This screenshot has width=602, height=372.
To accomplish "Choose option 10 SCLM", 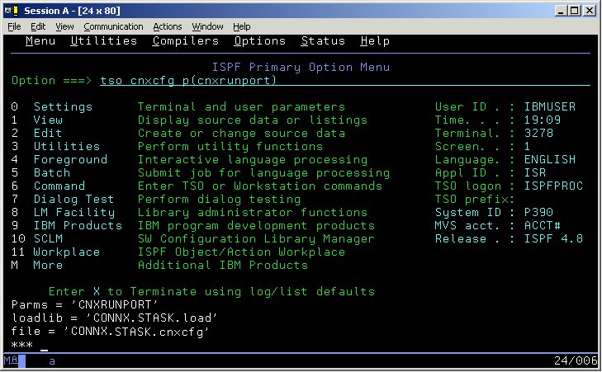I will (x=48, y=239).
